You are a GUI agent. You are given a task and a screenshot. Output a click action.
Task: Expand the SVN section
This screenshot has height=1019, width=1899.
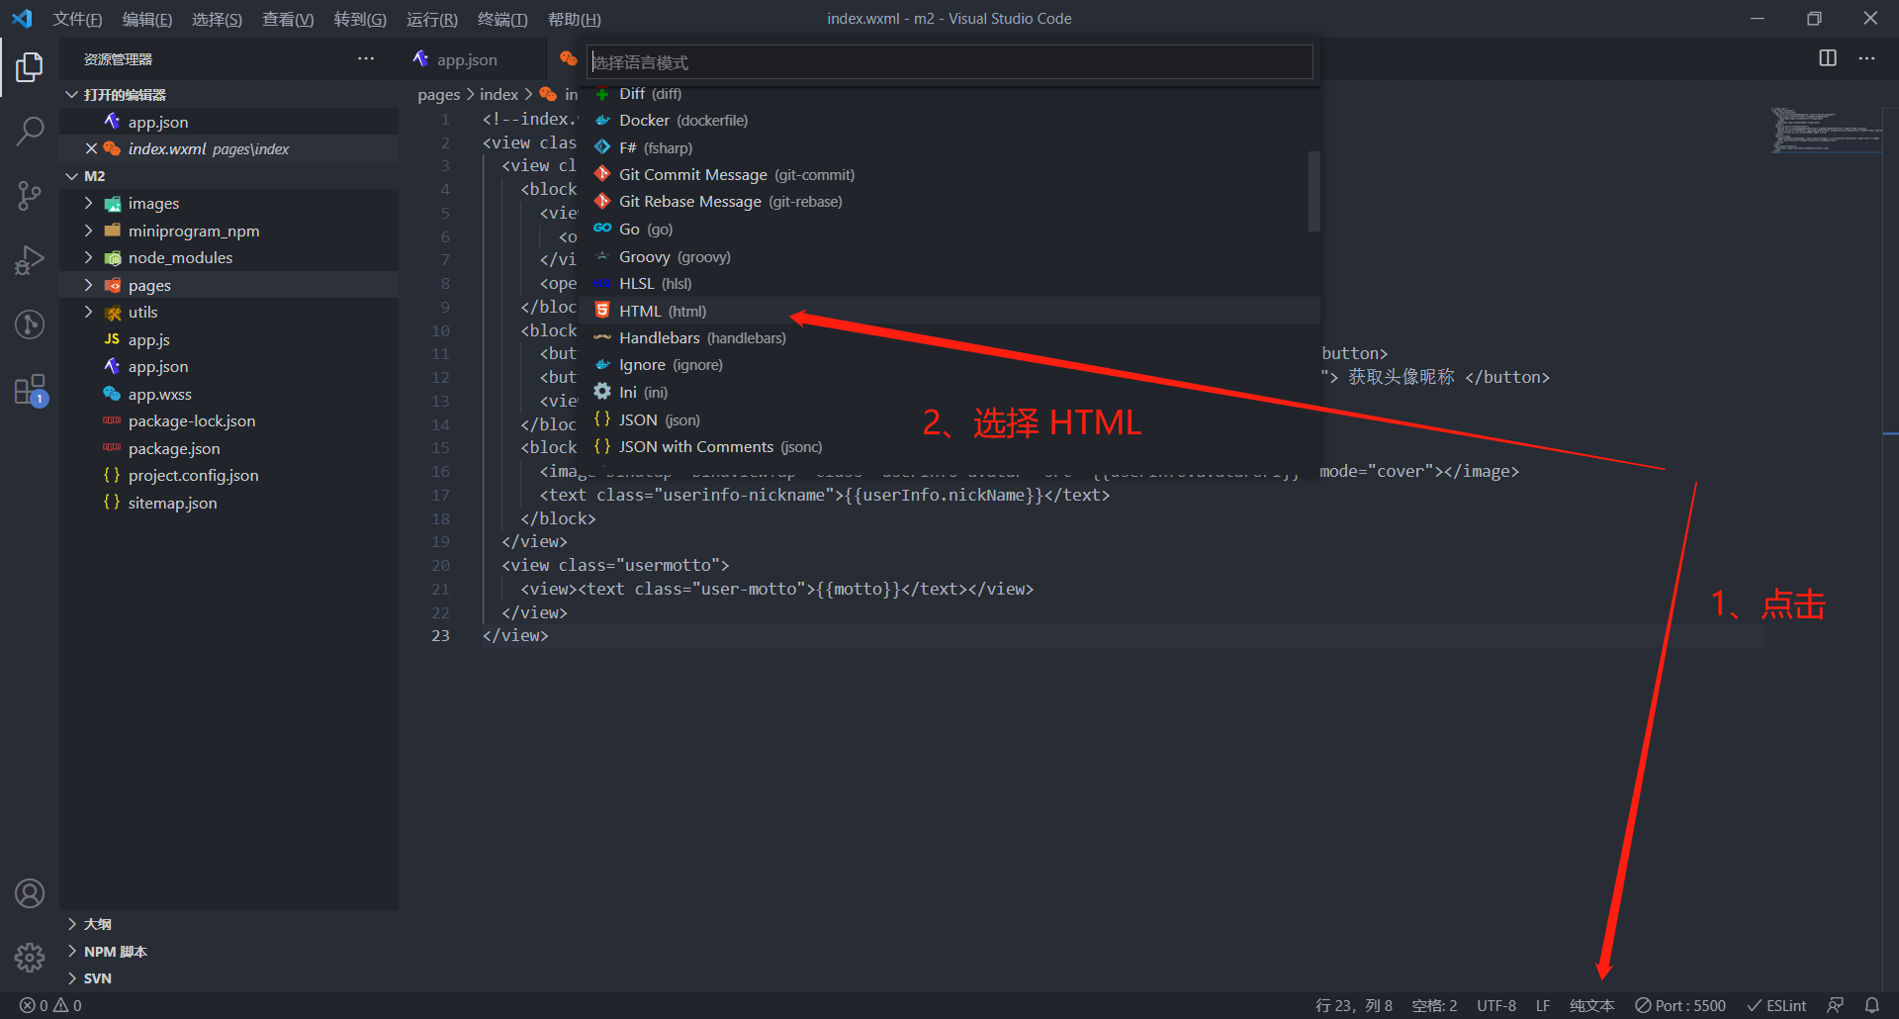(x=229, y=978)
